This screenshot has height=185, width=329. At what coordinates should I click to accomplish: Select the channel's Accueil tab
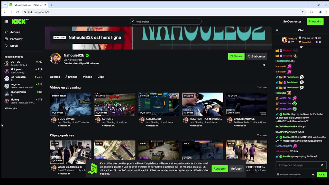tap(55, 77)
